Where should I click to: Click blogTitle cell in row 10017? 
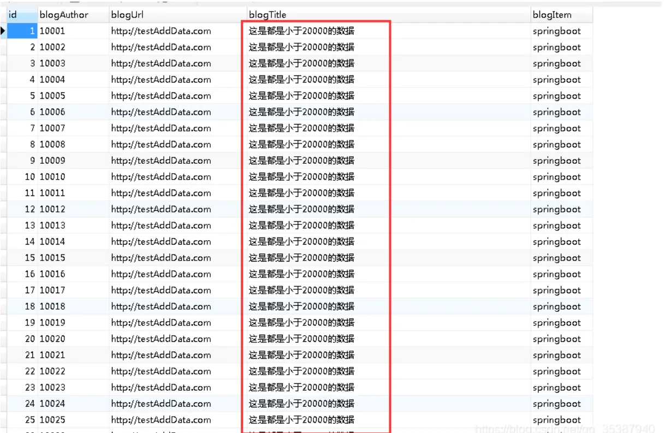click(x=388, y=290)
